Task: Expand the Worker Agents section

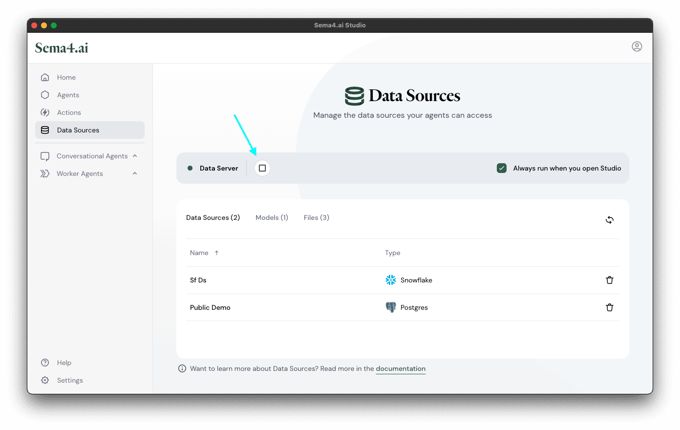Action: coord(135,173)
